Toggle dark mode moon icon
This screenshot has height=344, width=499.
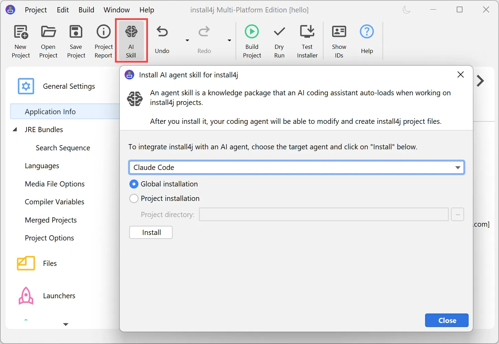point(406,10)
